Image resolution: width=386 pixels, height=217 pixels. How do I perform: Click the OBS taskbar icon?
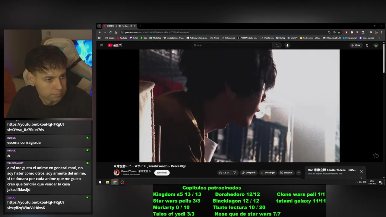point(122,182)
